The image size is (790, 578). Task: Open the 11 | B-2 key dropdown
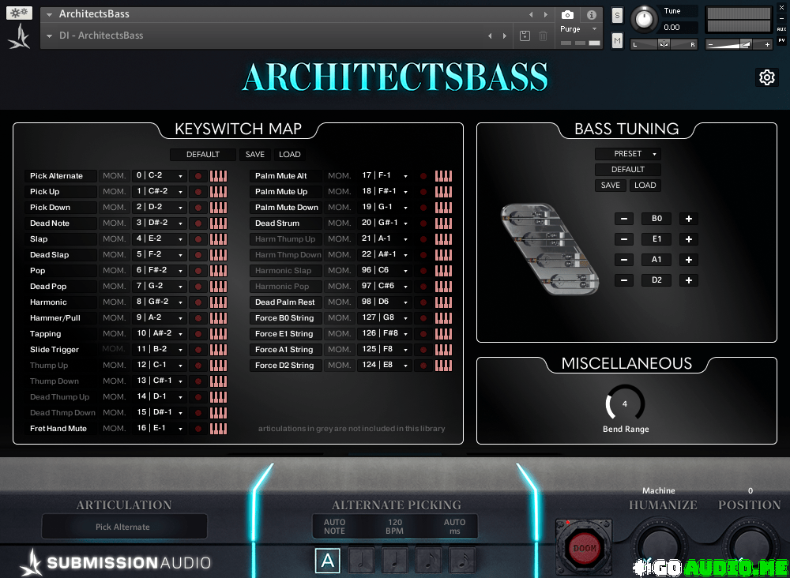[x=160, y=350]
